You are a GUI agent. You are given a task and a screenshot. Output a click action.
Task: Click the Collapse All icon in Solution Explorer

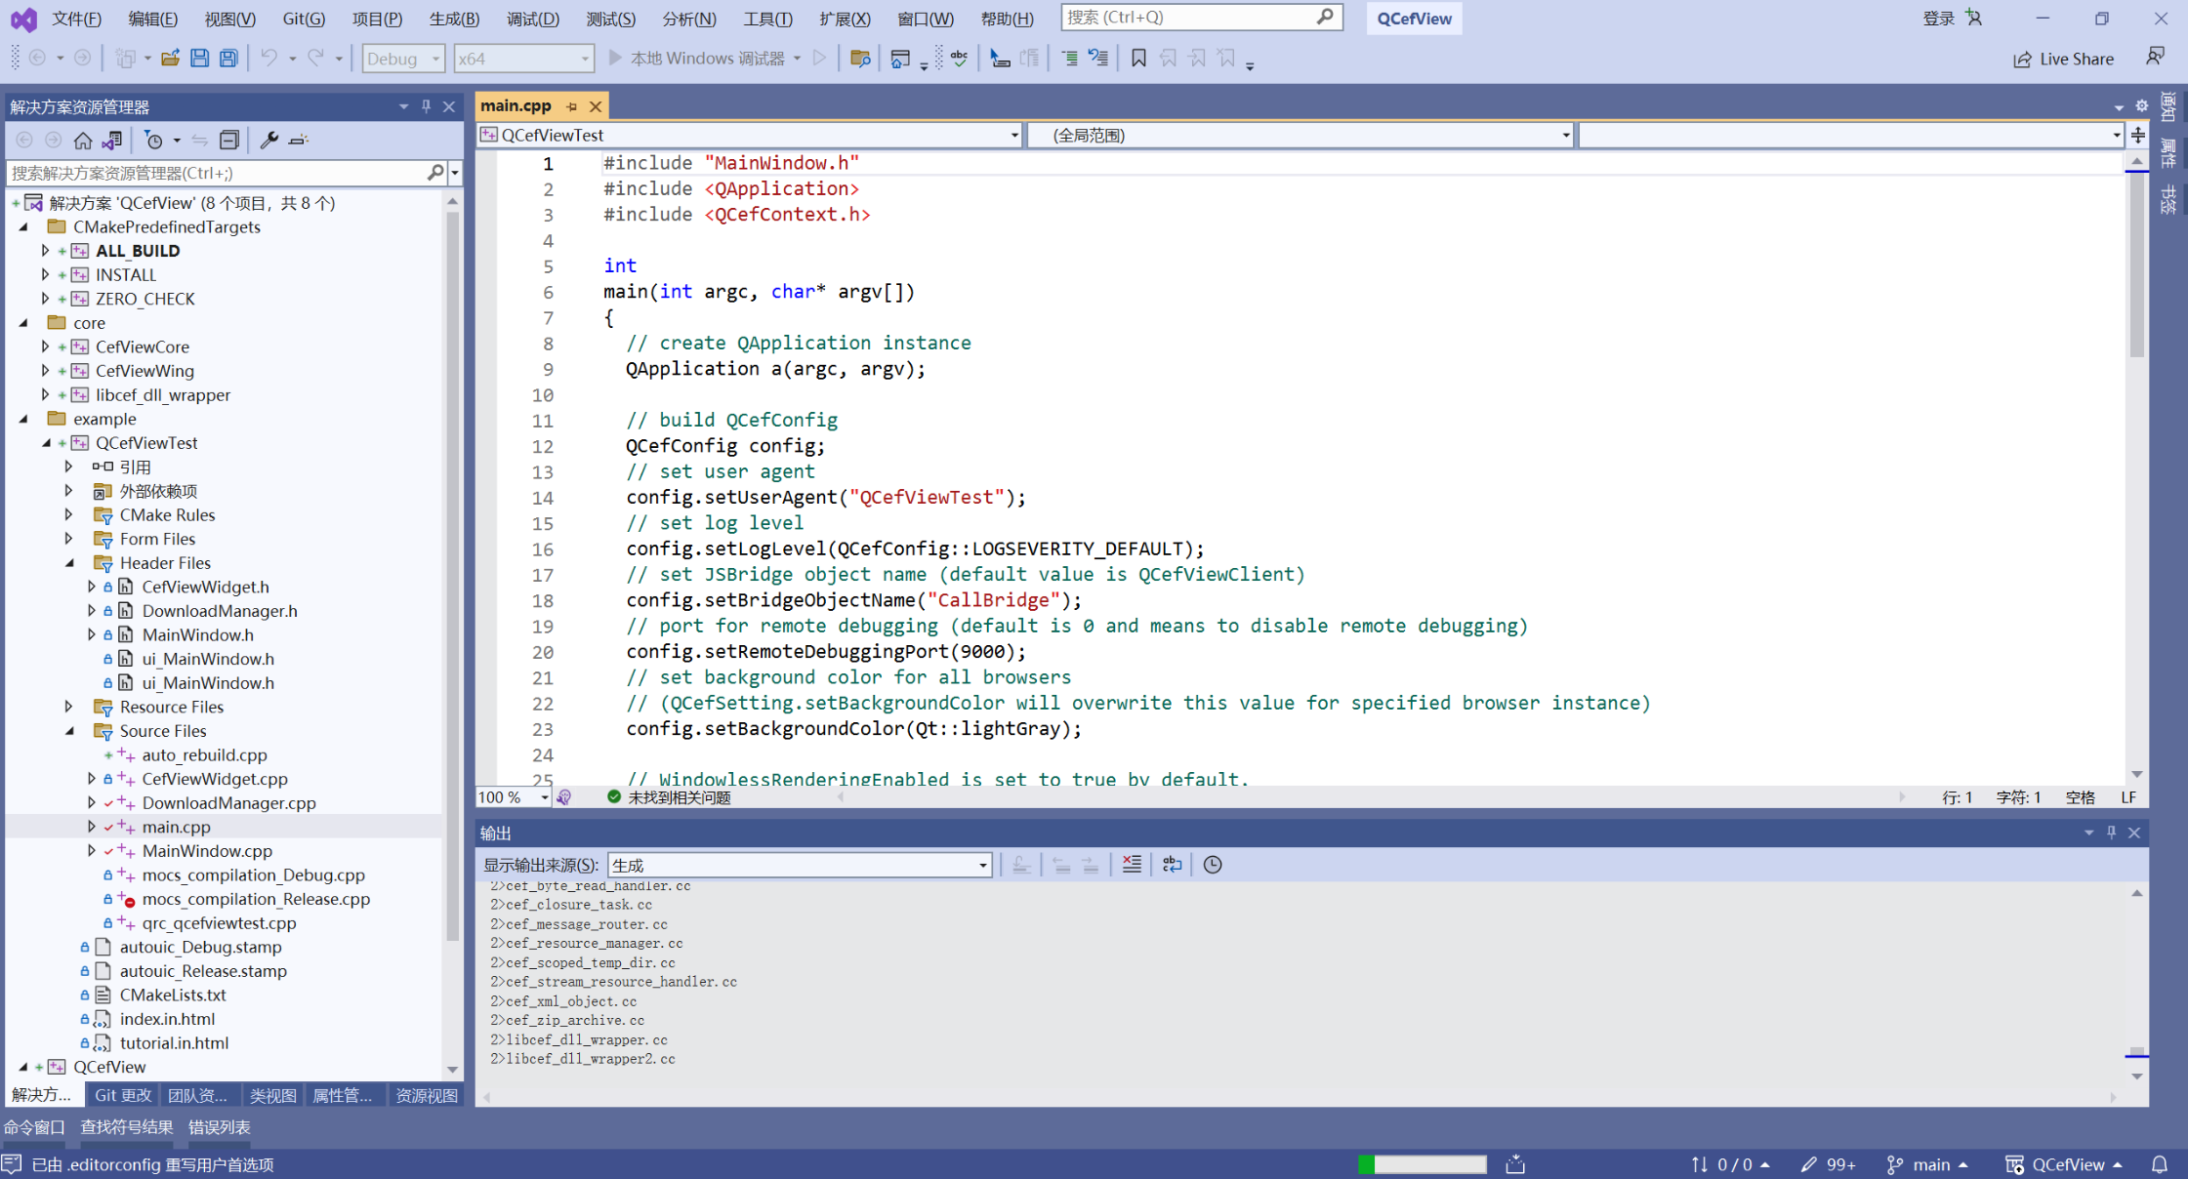229,141
